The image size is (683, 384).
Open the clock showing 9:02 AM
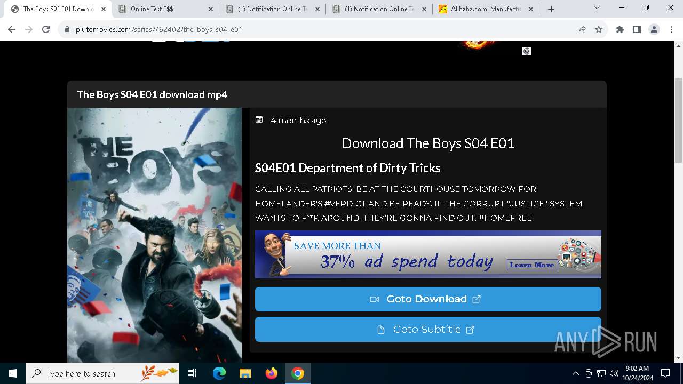[x=638, y=373]
